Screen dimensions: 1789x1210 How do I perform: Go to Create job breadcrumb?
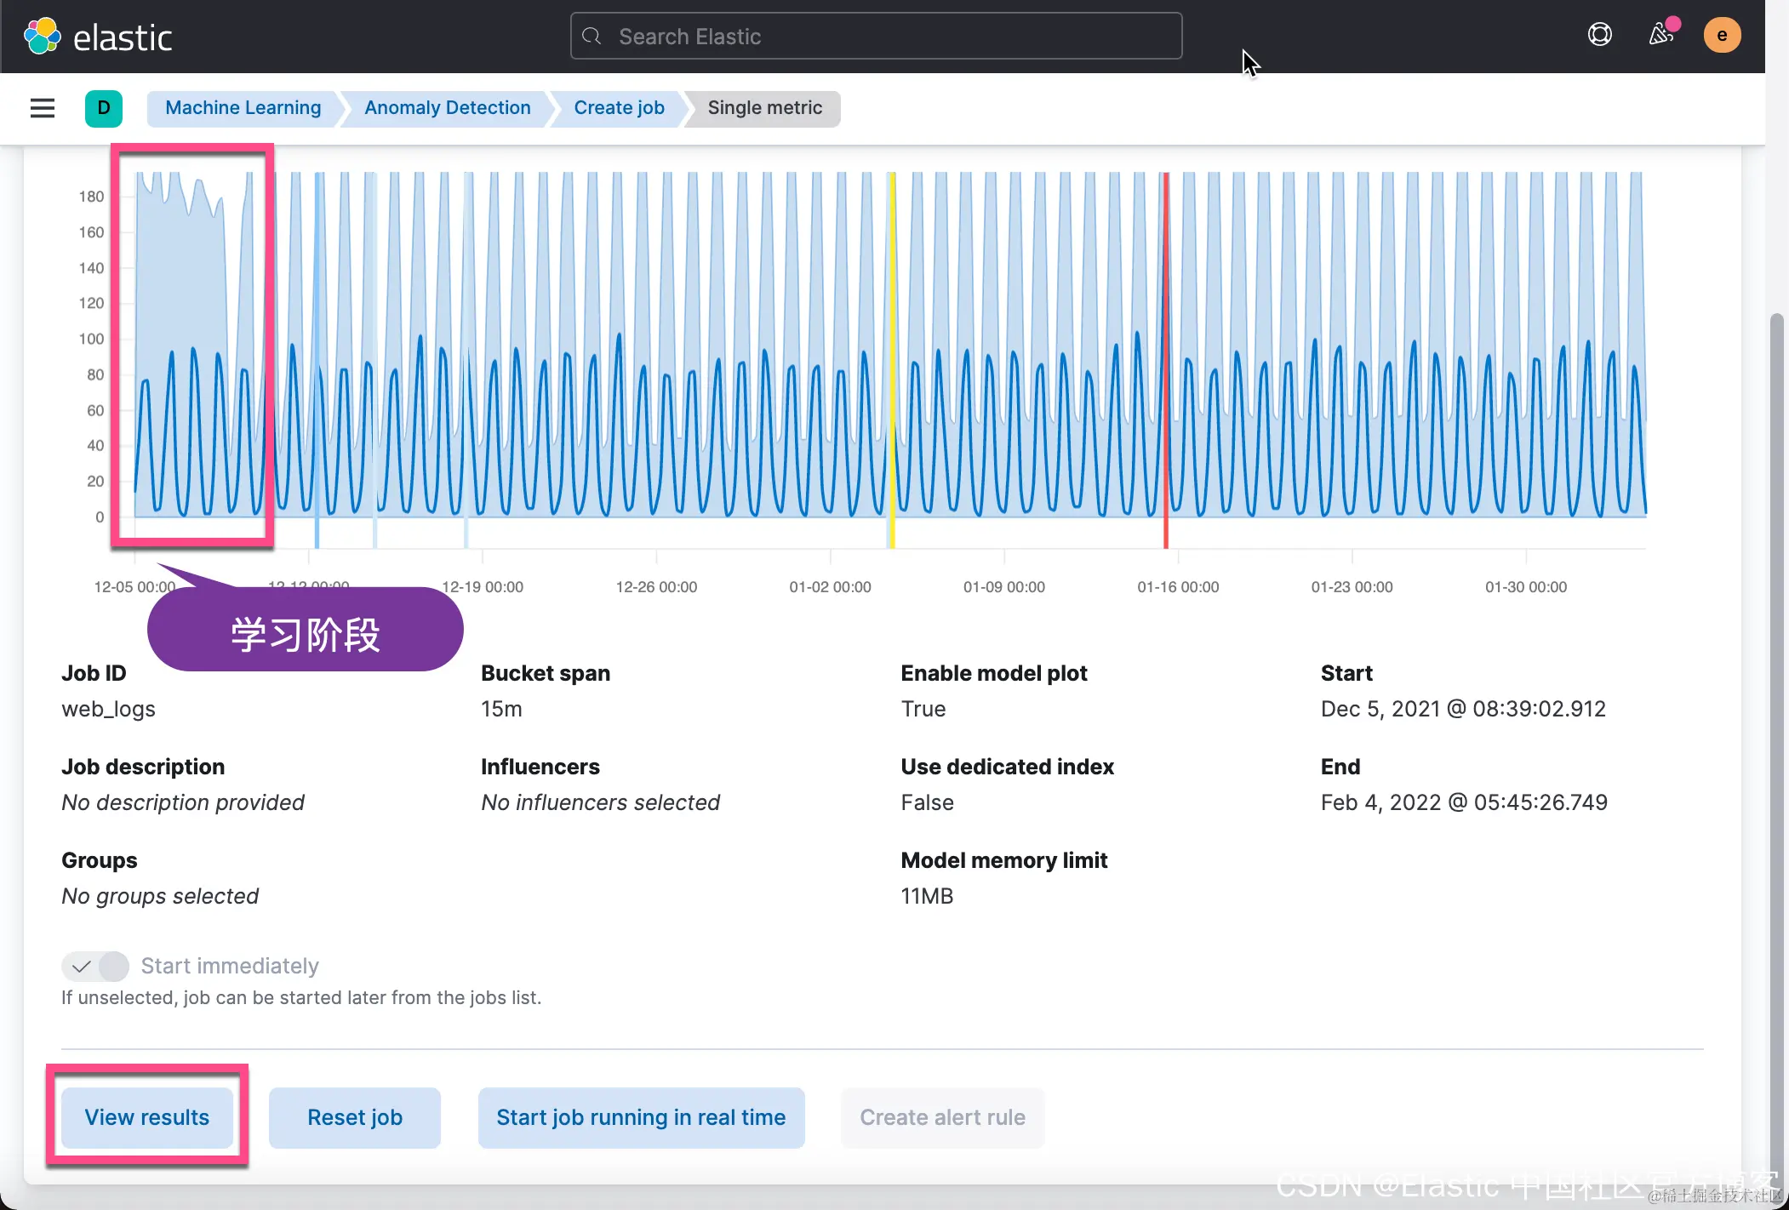pos(619,108)
